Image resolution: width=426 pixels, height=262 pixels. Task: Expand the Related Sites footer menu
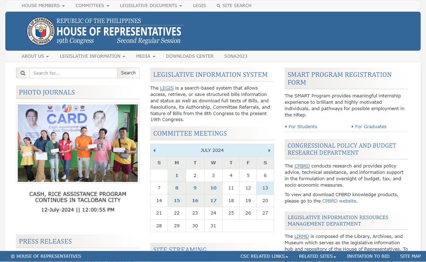pyautogui.click(x=317, y=256)
